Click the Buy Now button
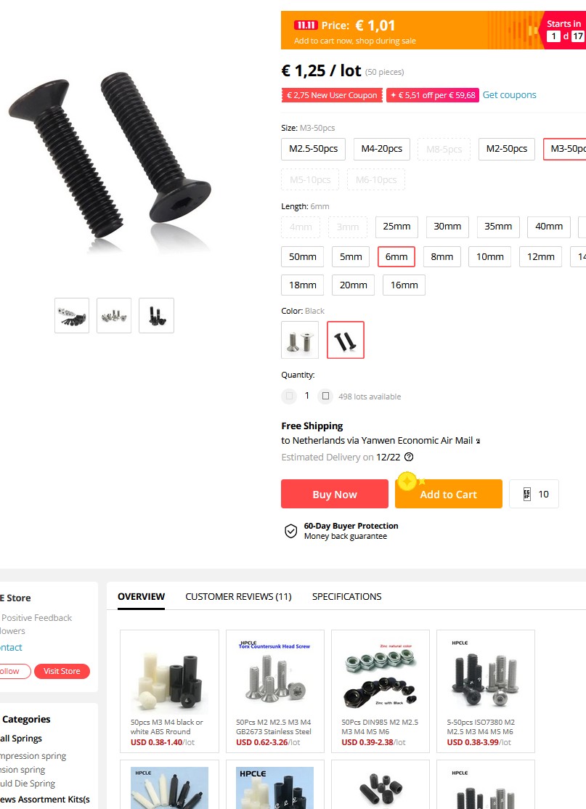586x809 pixels. coord(335,495)
